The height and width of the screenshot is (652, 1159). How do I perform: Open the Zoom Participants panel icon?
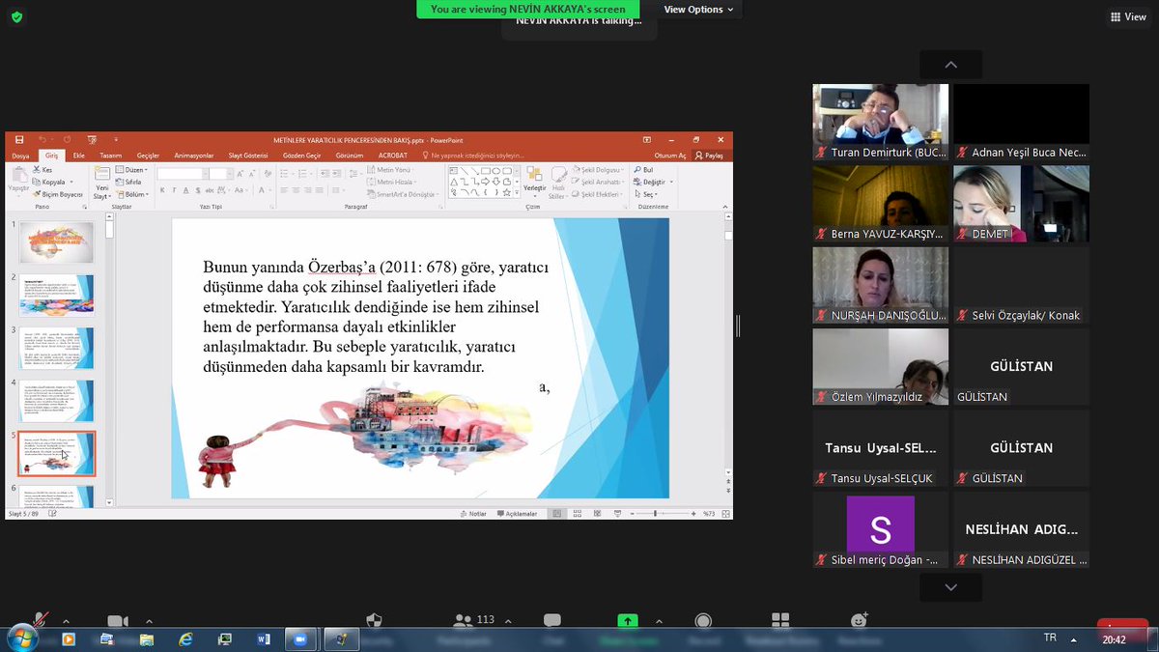click(464, 621)
